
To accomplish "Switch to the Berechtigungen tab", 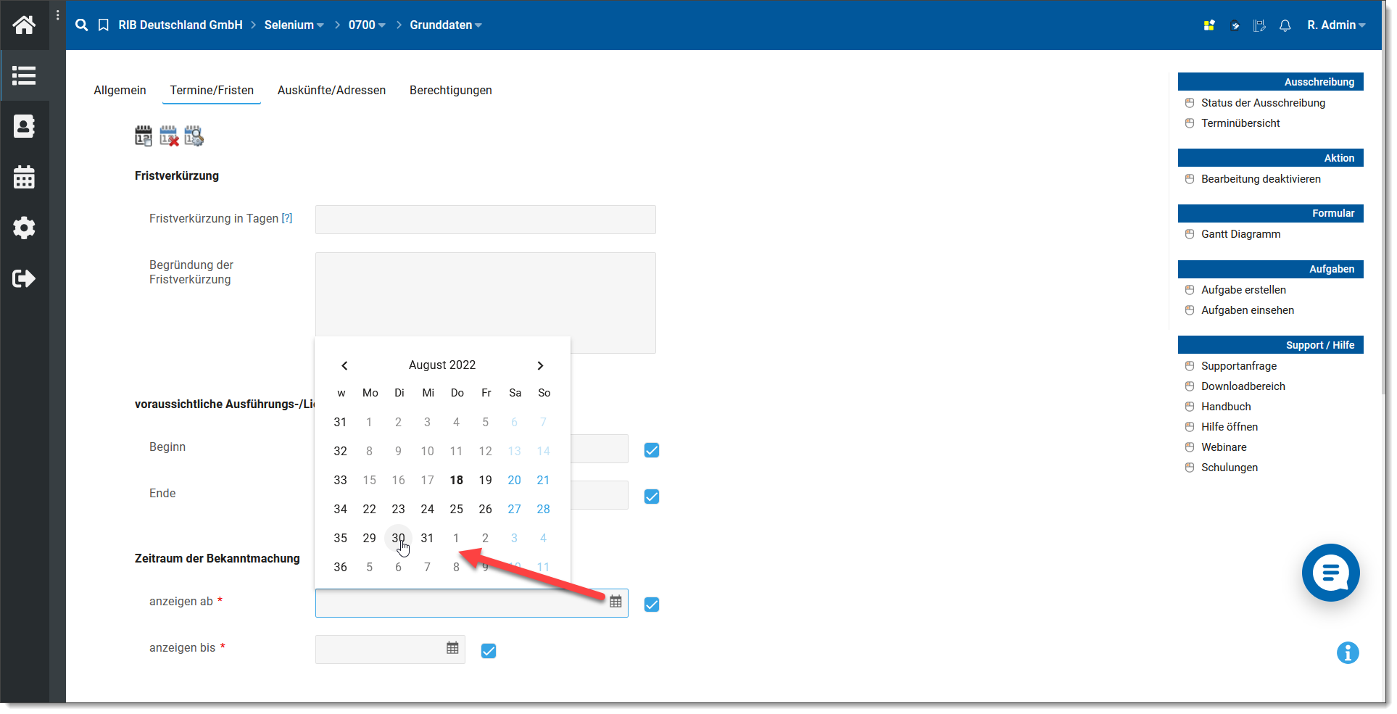I will pos(450,91).
